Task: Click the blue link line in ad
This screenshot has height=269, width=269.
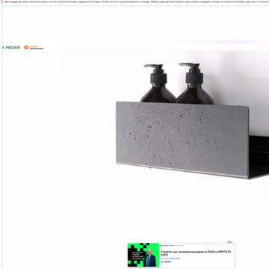Action: (x=170, y=259)
